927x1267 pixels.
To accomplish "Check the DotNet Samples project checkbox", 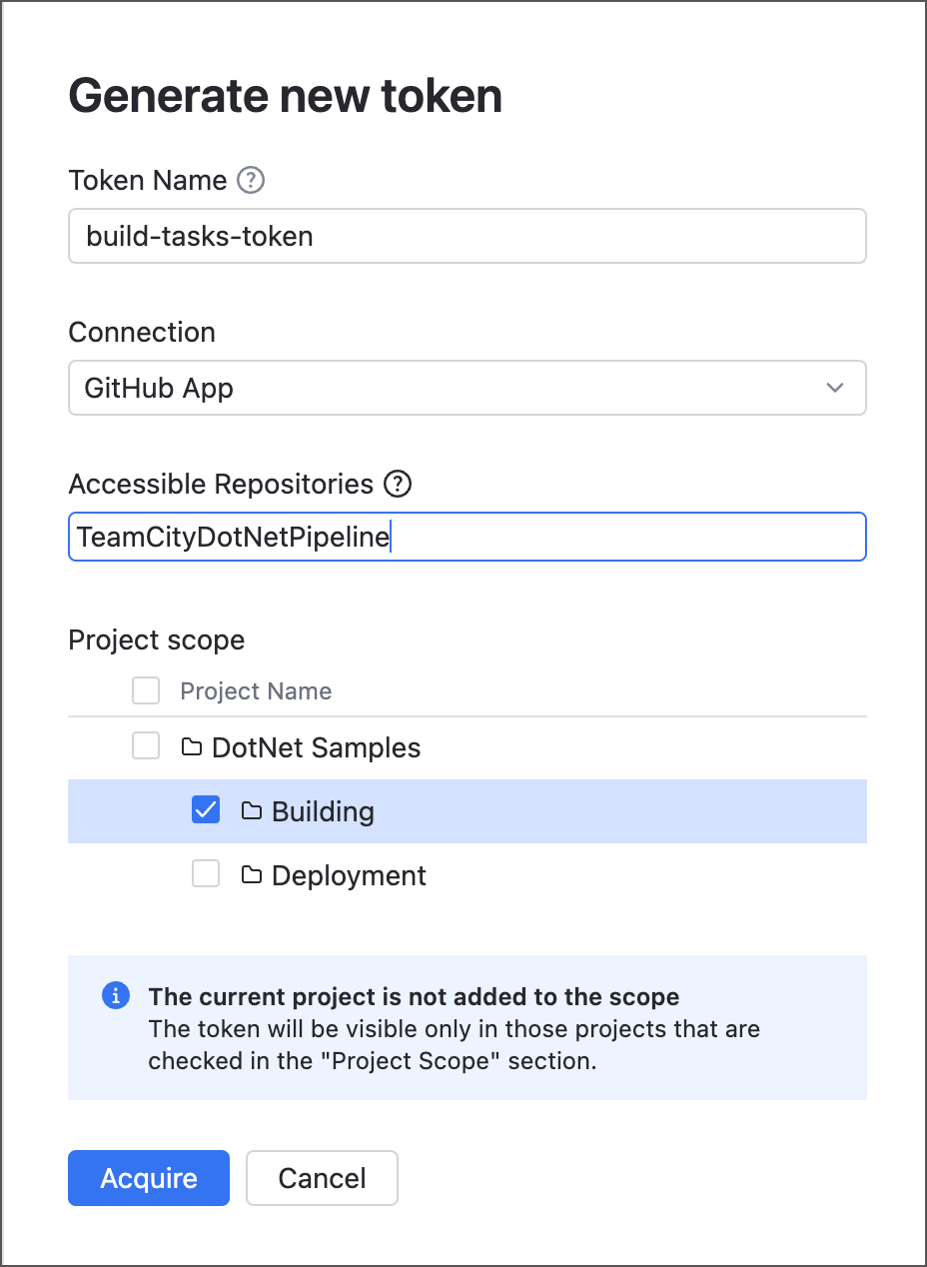I will click(145, 745).
